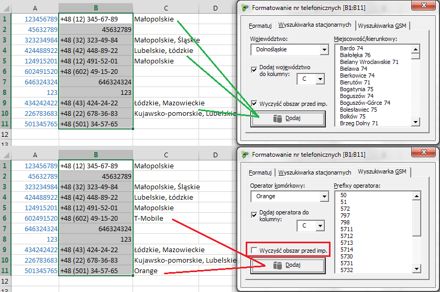Click the Dodaj button in the Operator komórkowy dialog
The height and width of the screenshot is (292, 440).
tap(288, 266)
